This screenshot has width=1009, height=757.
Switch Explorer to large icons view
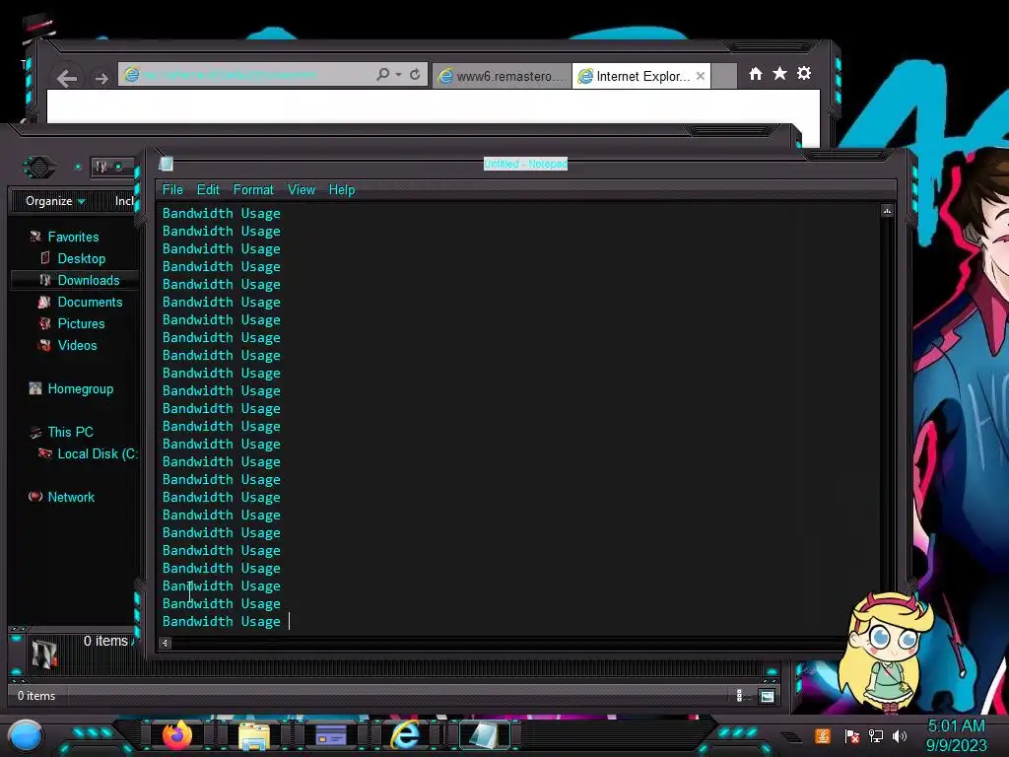[x=767, y=696]
